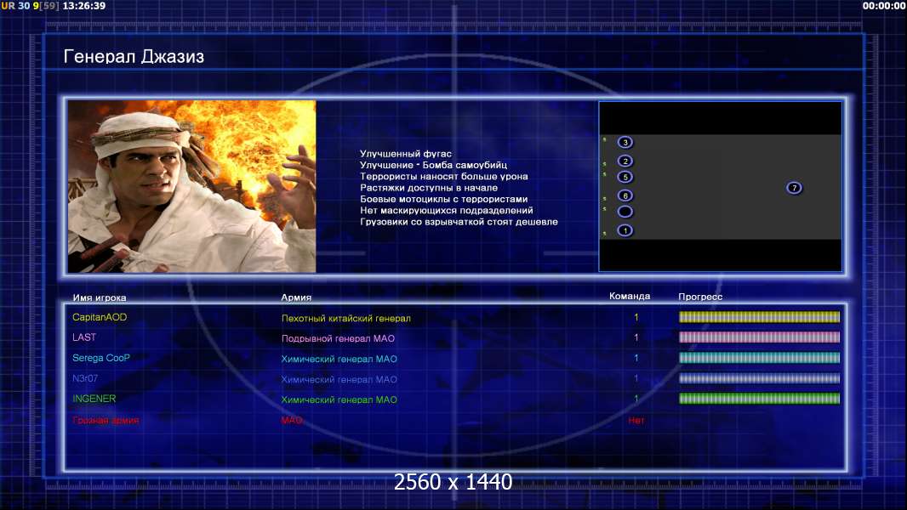907x510 pixels.
Task: Click the General Juhziz portrait image
Action: coord(191,186)
